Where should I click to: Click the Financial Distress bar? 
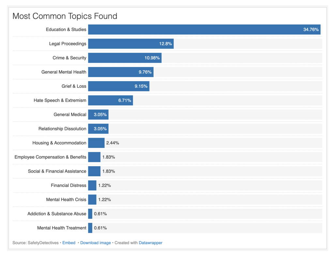click(x=92, y=185)
